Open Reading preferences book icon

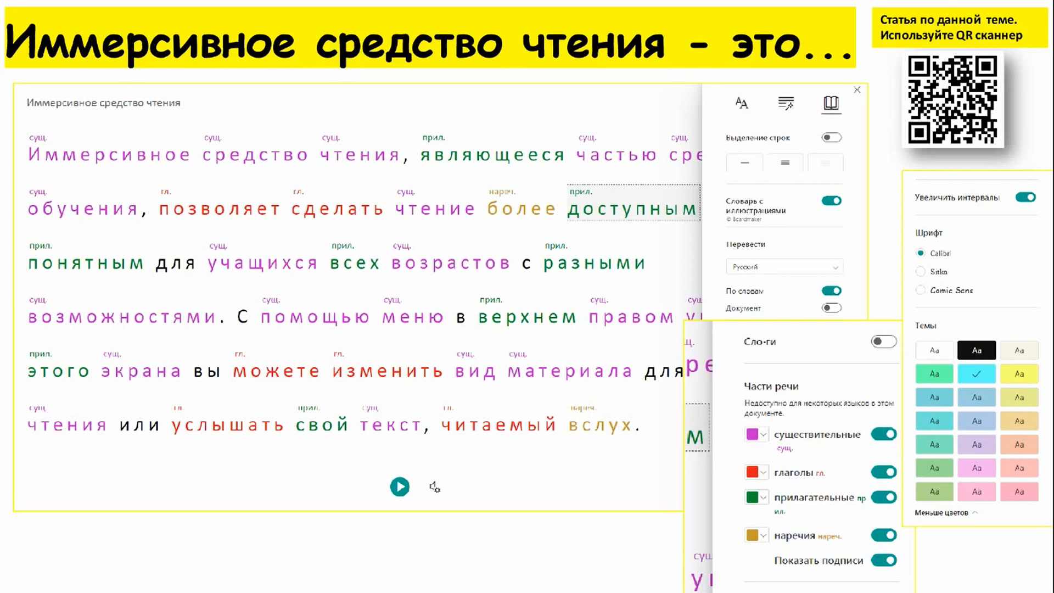(x=831, y=103)
